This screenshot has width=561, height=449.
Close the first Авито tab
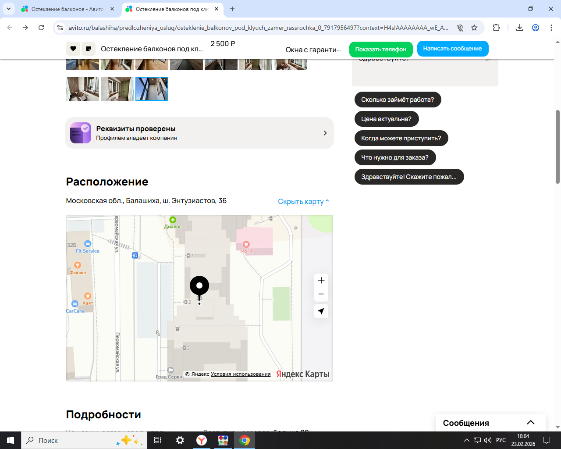112,9
